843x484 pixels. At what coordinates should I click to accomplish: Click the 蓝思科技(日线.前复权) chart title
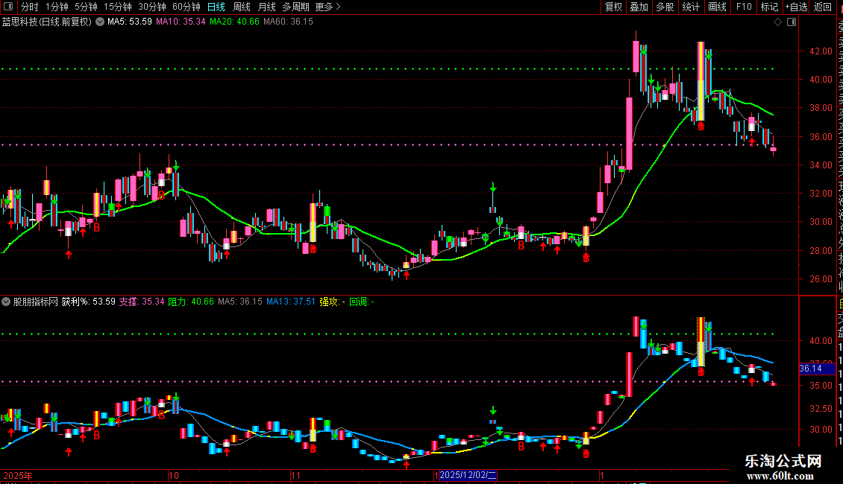(x=47, y=22)
